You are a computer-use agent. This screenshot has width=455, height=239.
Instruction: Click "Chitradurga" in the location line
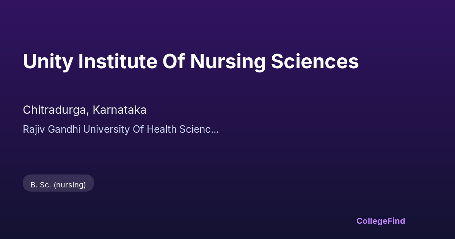click(55, 110)
